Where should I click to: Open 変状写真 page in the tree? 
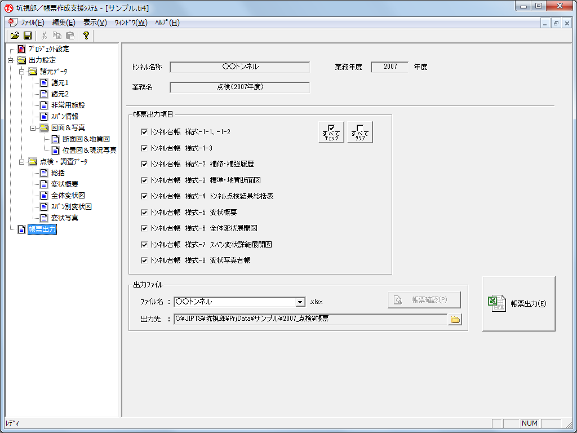(x=64, y=218)
